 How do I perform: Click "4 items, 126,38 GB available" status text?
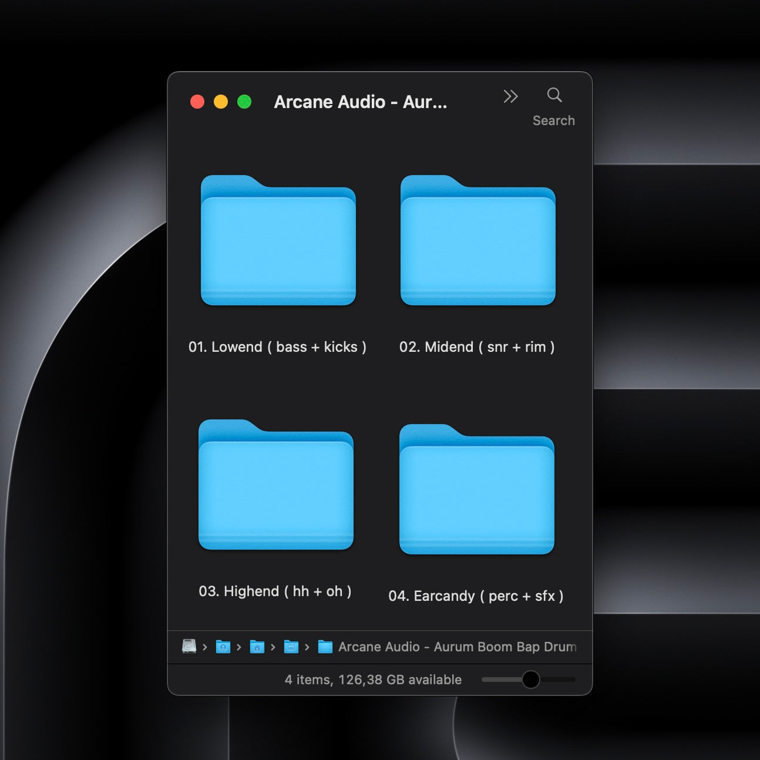click(373, 680)
